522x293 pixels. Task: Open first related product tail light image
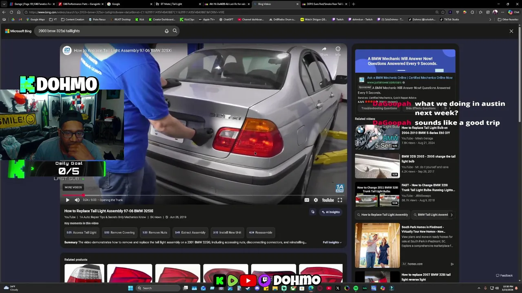tap(84, 273)
